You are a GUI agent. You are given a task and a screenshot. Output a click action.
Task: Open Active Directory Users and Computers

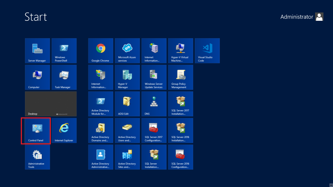[127, 131]
